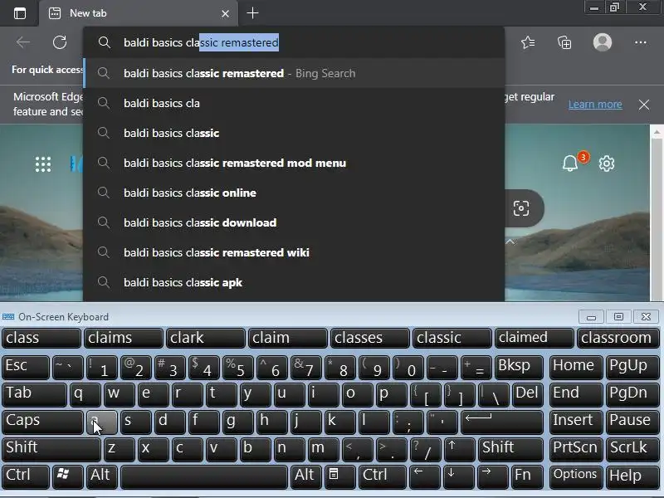The width and height of the screenshot is (664, 498).
Task: Toggle the right Alt key
Action: [x=305, y=476]
